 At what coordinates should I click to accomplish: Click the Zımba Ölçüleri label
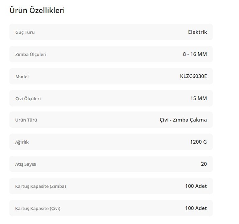click(x=31, y=54)
